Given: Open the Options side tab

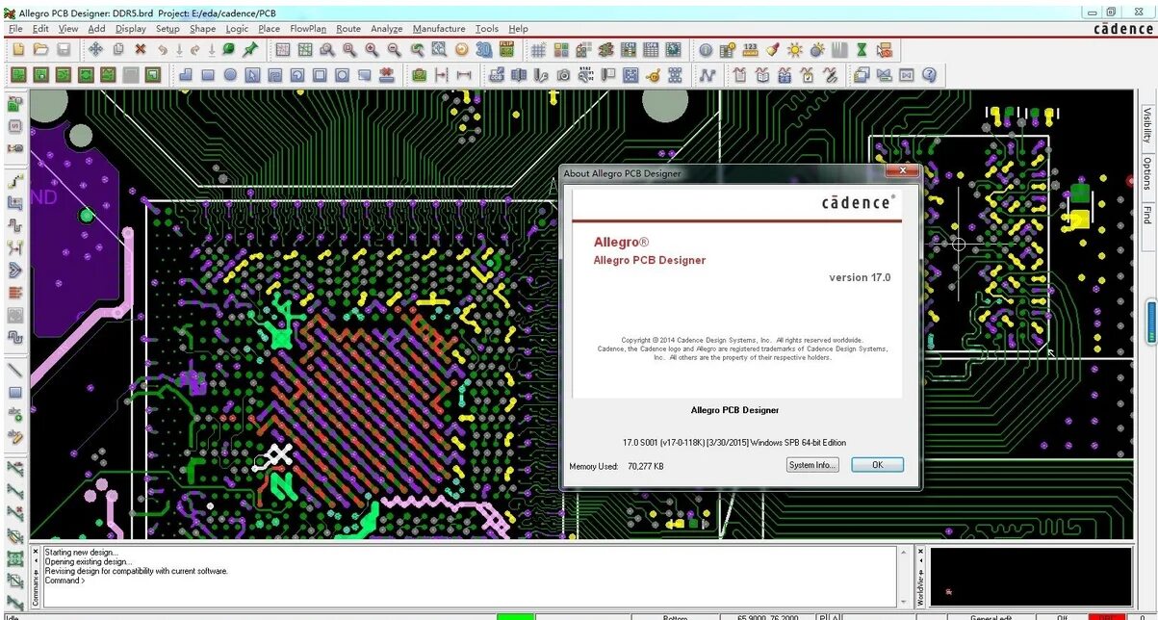Looking at the screenshot, I should click(x=1147, y=174).
